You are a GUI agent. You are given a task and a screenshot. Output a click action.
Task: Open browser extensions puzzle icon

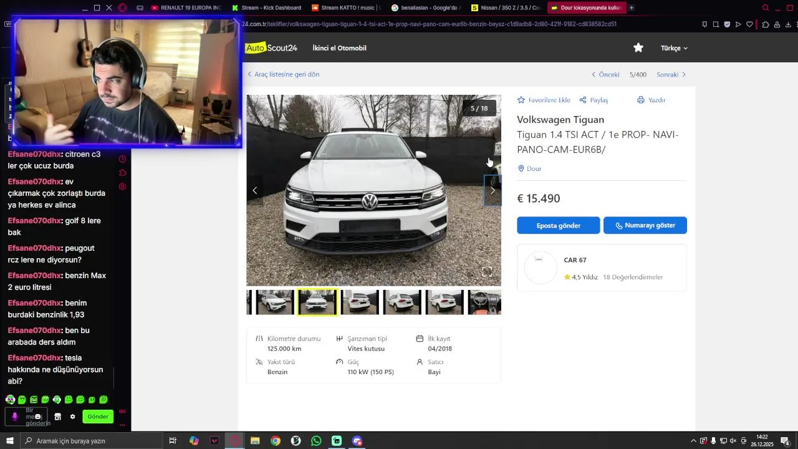point(766,24)
